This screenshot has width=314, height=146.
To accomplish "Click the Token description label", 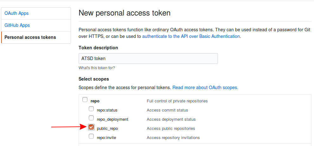I will coord(98,48).
